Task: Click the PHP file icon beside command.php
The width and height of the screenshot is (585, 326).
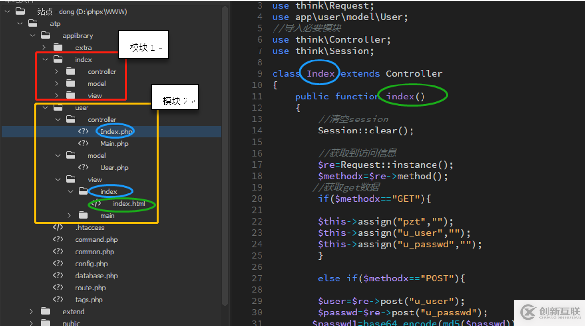Action: 58,240
